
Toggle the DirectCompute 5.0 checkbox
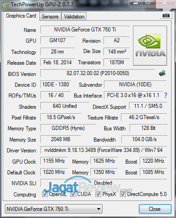[123, 194]
